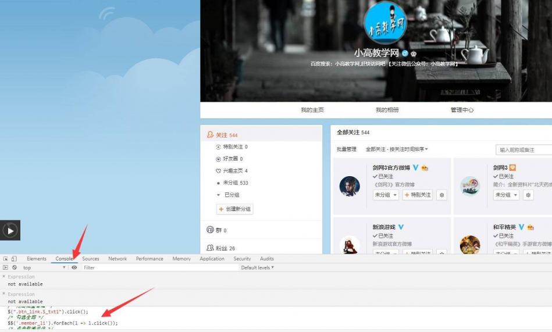Click the blue V badge of 新浪游戏
Screen dimensions: 552x332
[401, 227]
